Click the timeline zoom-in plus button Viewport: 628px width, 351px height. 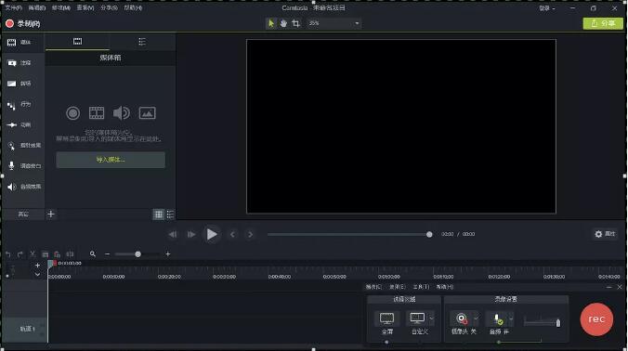168,254
